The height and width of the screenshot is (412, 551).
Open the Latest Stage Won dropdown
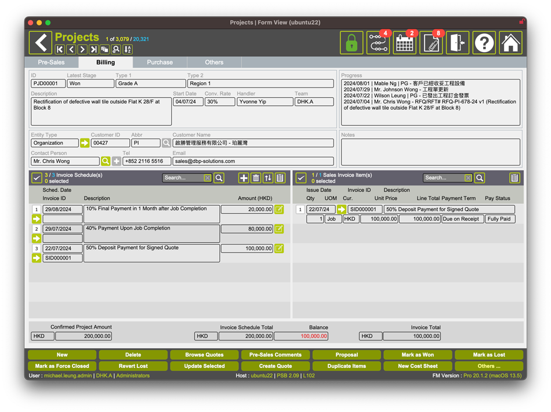tap(90, 83)
